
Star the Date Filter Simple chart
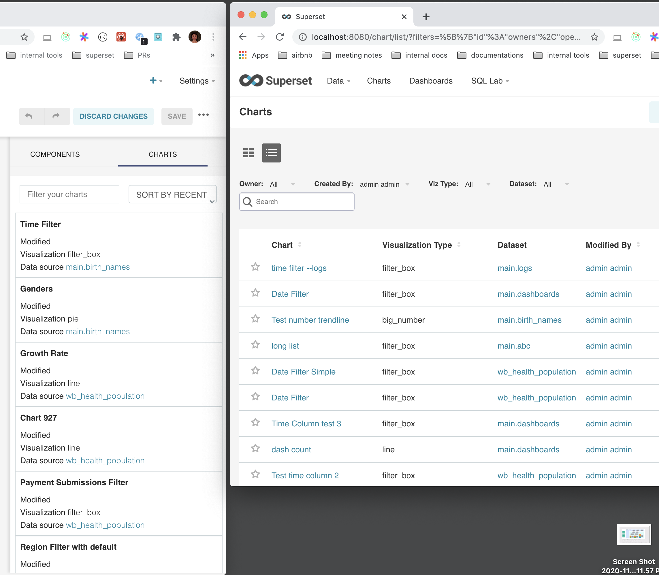tap(255, 370)
